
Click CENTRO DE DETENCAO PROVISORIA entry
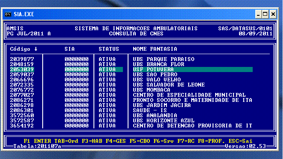[x=193, y=126]
